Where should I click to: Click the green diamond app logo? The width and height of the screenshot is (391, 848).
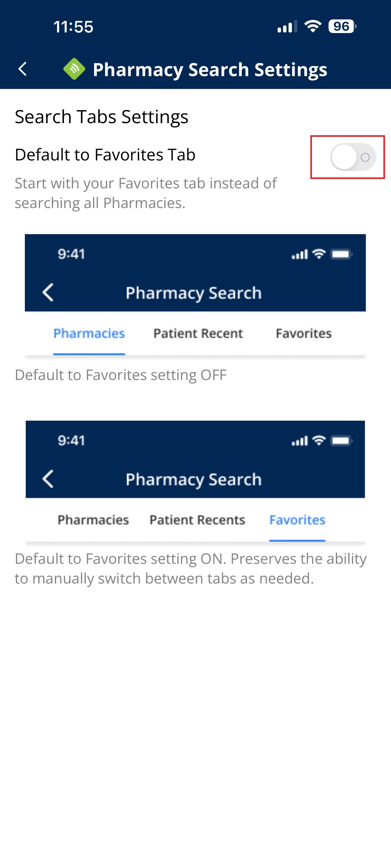74,69
